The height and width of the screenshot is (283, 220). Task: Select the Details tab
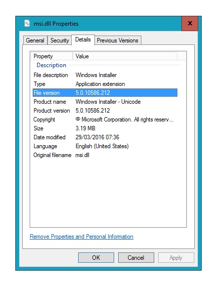(83, 40)
